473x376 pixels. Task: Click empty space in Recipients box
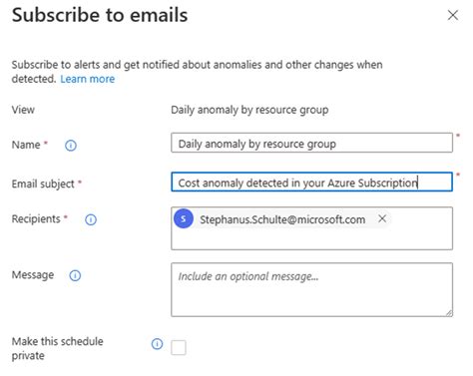[311, 240]
